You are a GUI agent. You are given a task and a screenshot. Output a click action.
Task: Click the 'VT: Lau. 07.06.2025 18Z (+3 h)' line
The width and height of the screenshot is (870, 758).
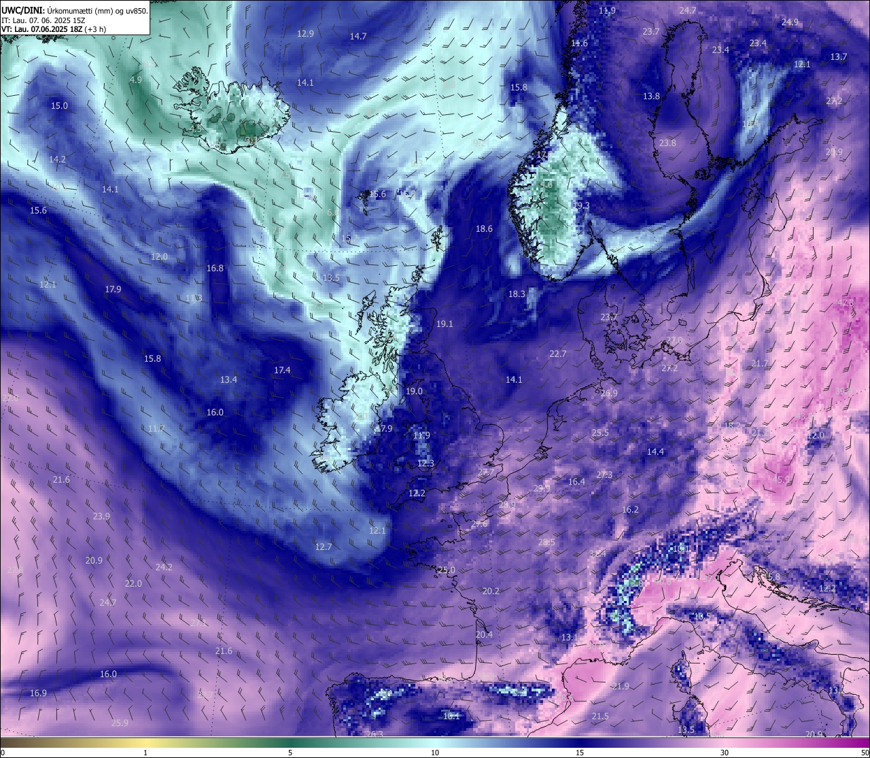[53, 29]
